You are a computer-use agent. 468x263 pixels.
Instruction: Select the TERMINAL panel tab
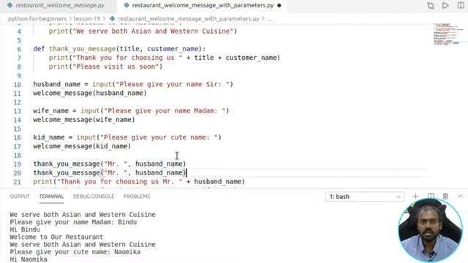51,197
